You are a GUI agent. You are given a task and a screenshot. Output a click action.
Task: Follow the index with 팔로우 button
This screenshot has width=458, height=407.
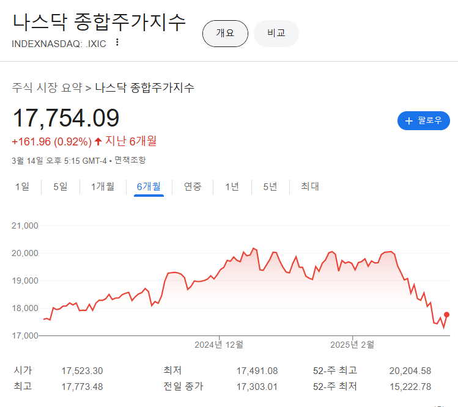pyautogui.click(x=424, y=120)
